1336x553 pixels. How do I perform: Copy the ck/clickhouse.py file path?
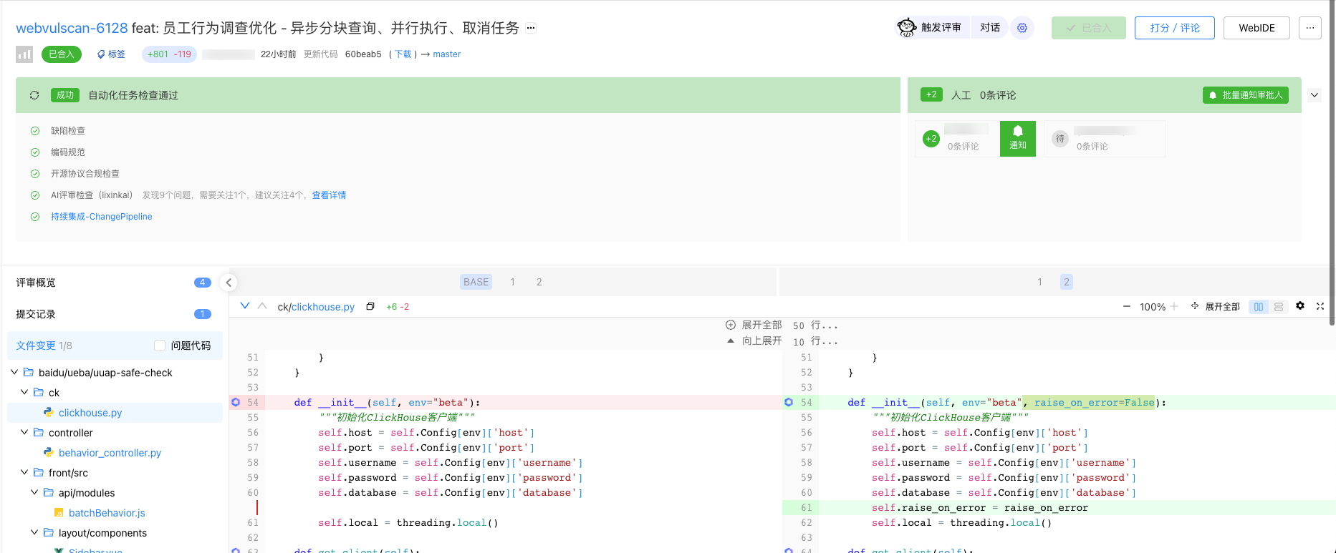click(x=370, y=307)
